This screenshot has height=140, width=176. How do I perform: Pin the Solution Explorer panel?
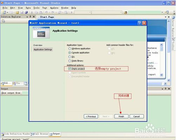(x=30, y=17)
